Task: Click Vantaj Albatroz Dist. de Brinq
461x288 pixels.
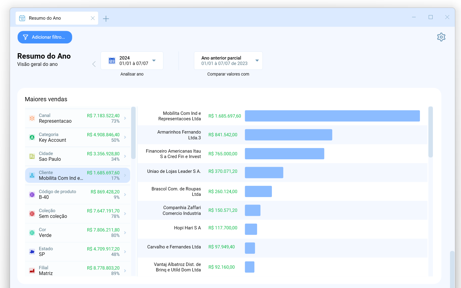Action: click(x=177, y=267)
